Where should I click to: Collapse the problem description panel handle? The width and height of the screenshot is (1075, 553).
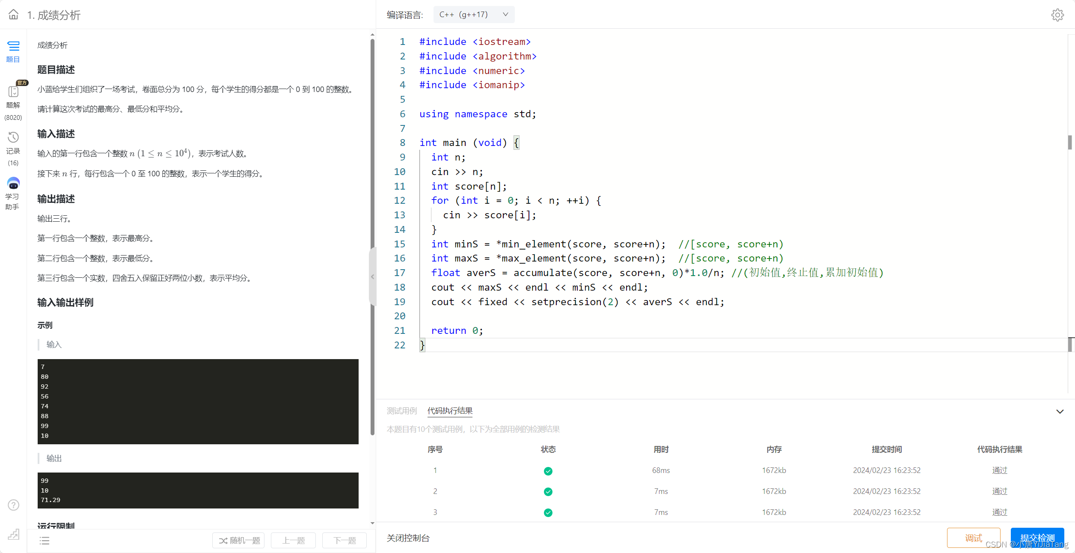tap(372, 276)
